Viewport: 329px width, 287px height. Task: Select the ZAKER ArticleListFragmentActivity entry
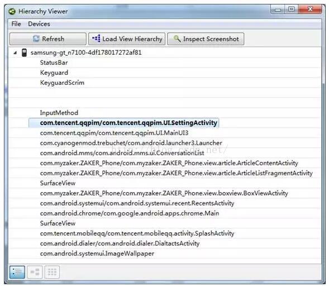[177, 173]
